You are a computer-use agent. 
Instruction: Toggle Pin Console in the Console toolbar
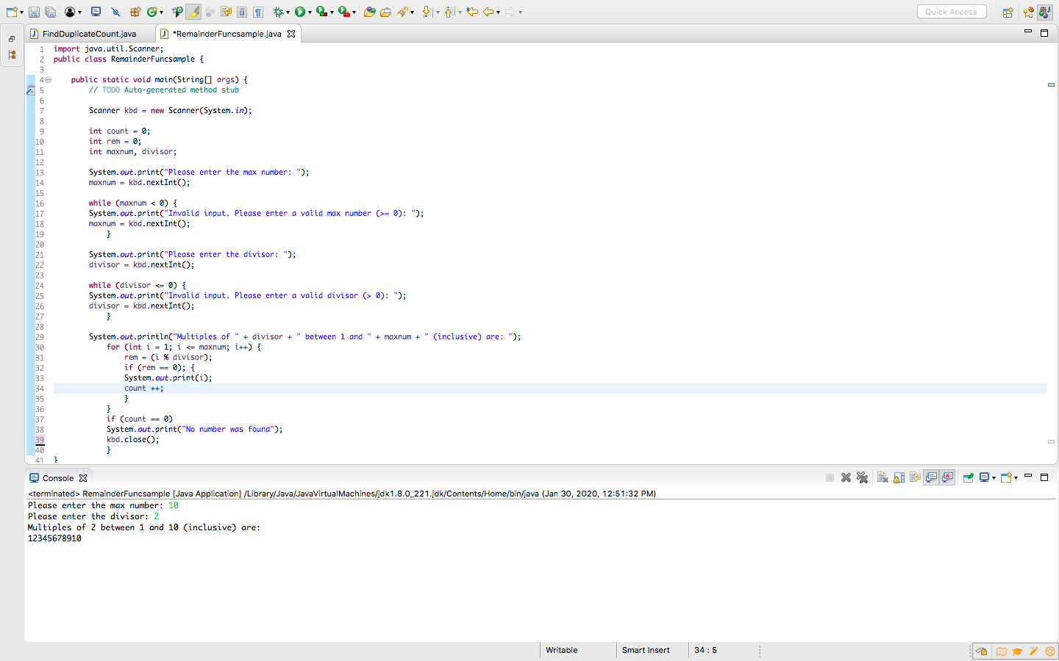[x=968, y=477]
